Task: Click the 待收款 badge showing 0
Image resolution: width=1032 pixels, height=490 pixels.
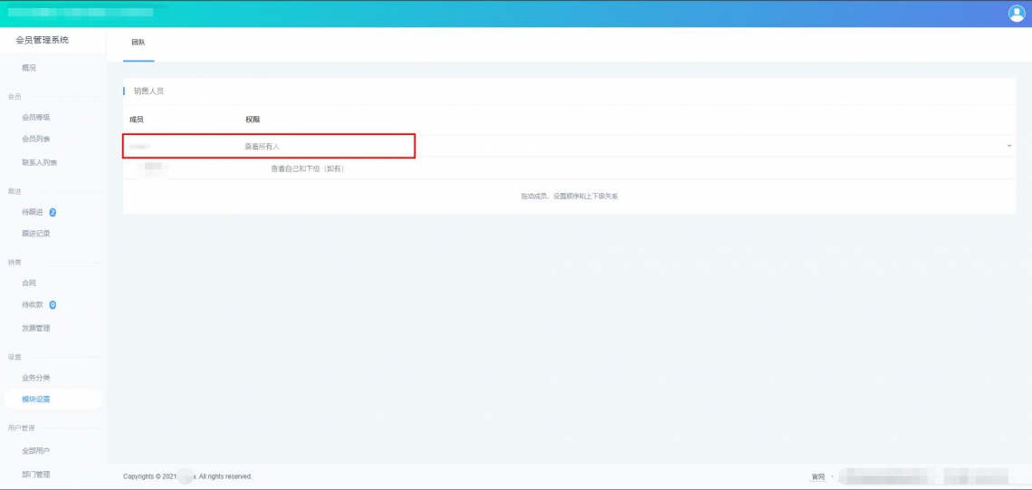Action: [53, 305]
